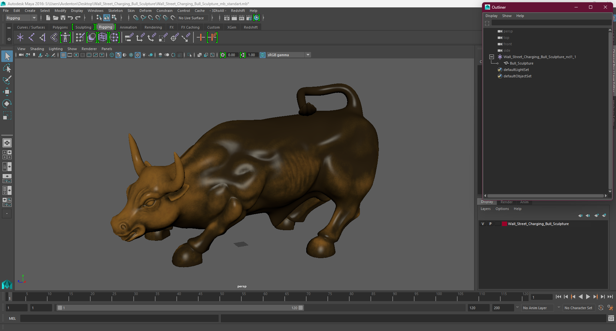The height and width of the screenshot is (331, 616).
Task: Click the Orient Constraint shelf icon
Action: coord(152,38)
